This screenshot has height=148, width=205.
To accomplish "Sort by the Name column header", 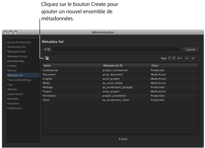I will [x=72, y=65].
